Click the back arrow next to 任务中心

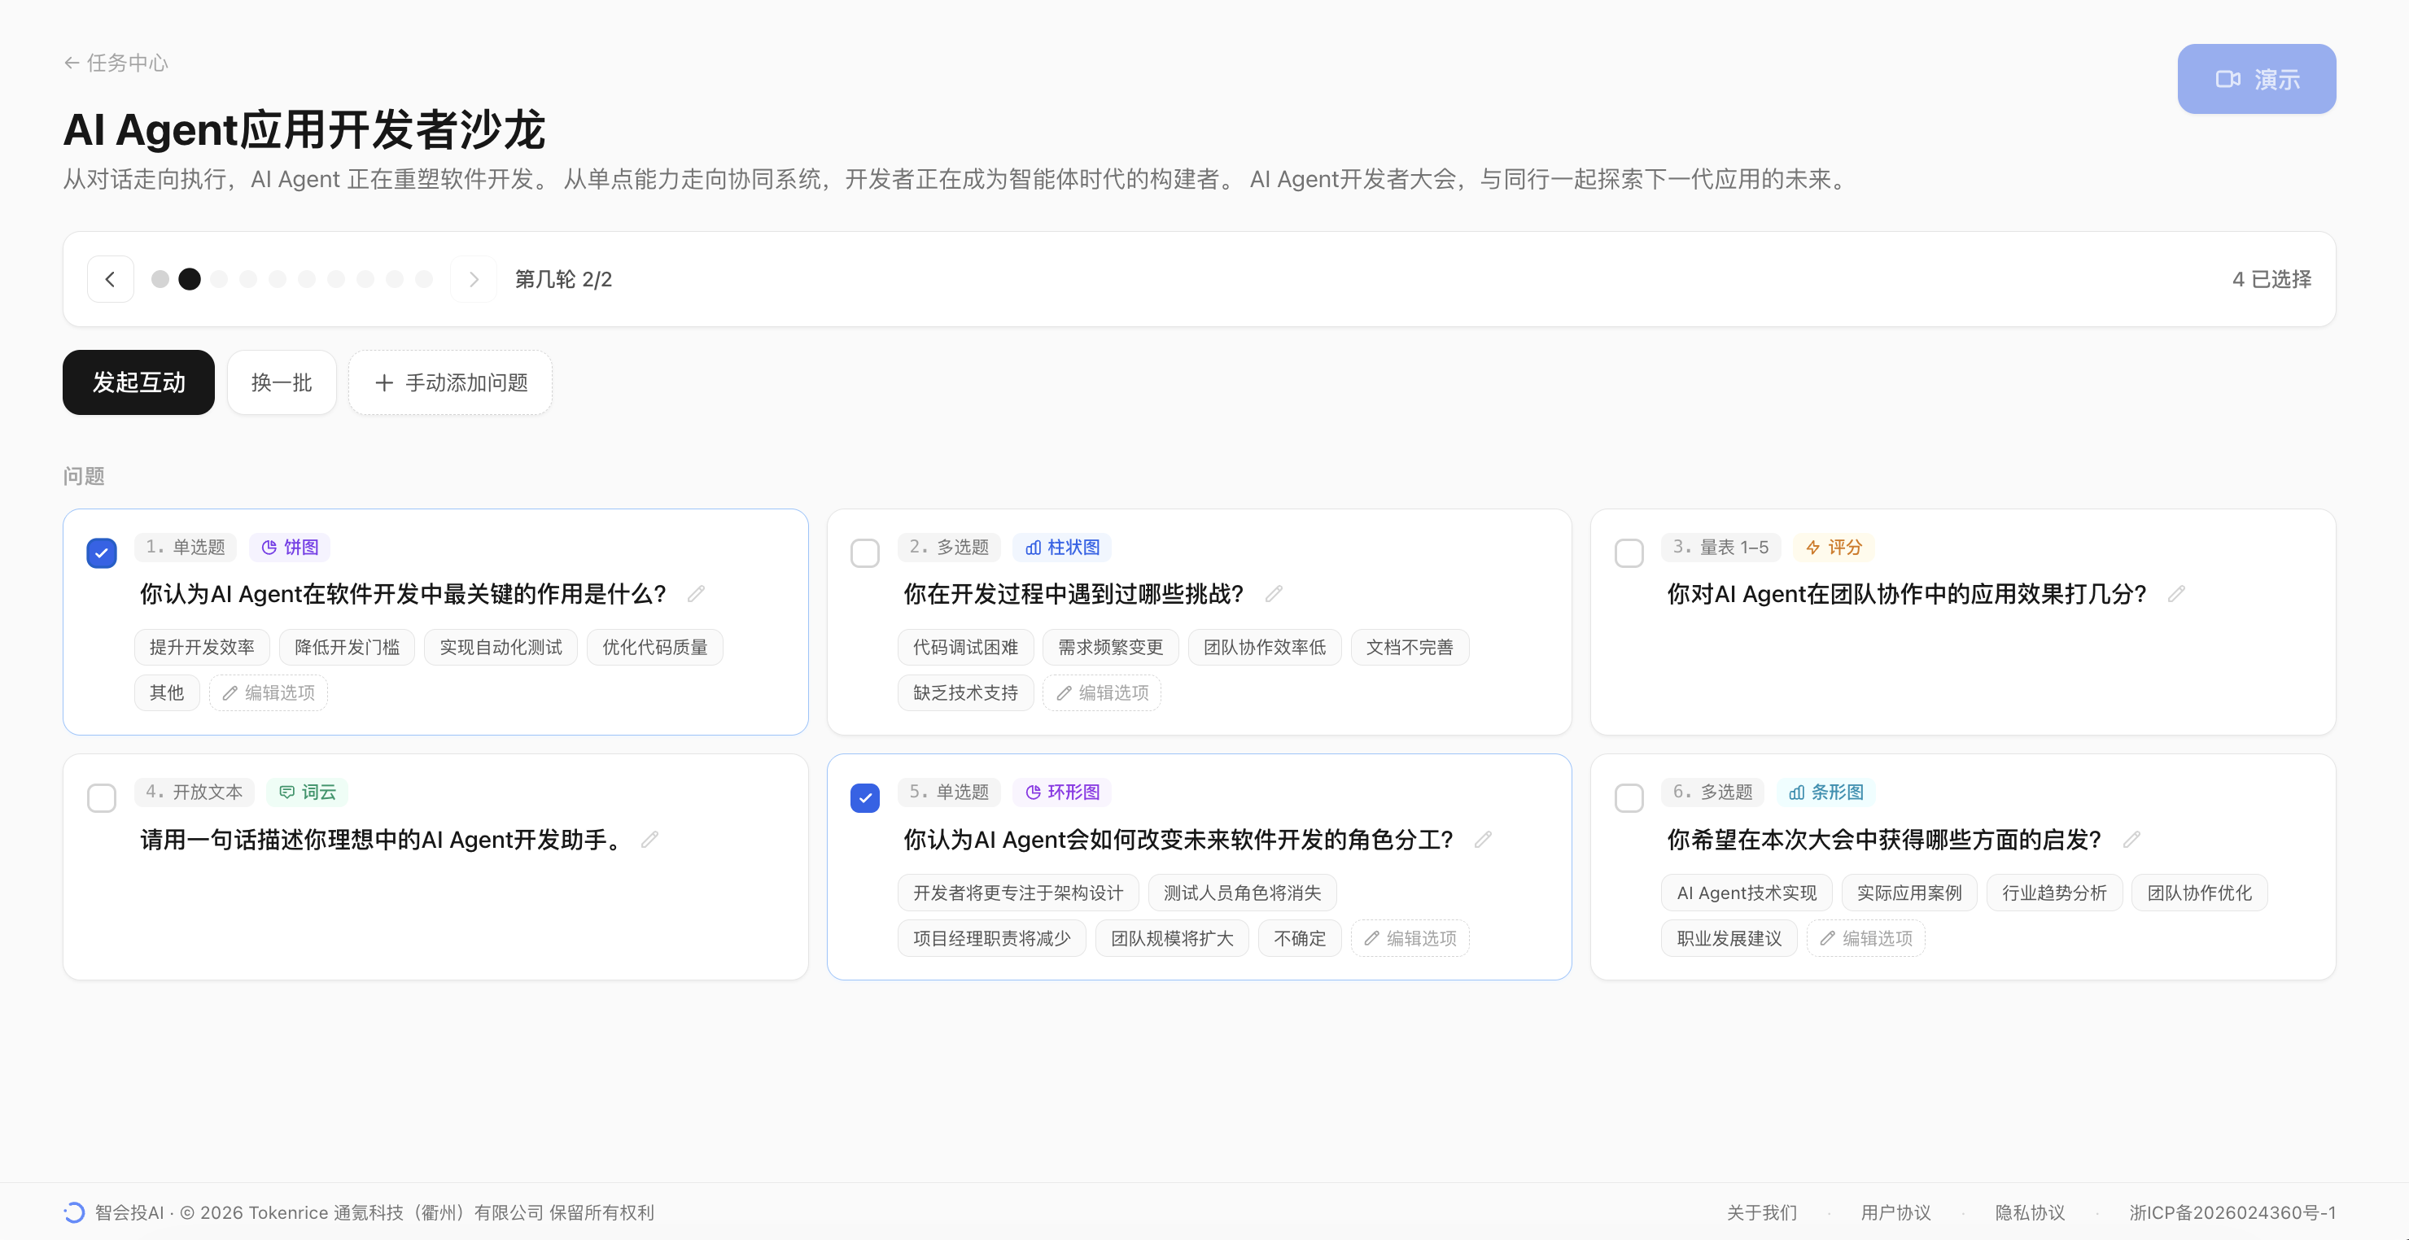71,63
